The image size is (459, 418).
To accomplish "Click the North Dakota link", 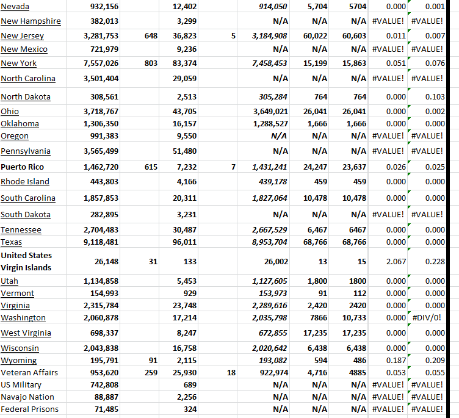I will coord(25,97).
